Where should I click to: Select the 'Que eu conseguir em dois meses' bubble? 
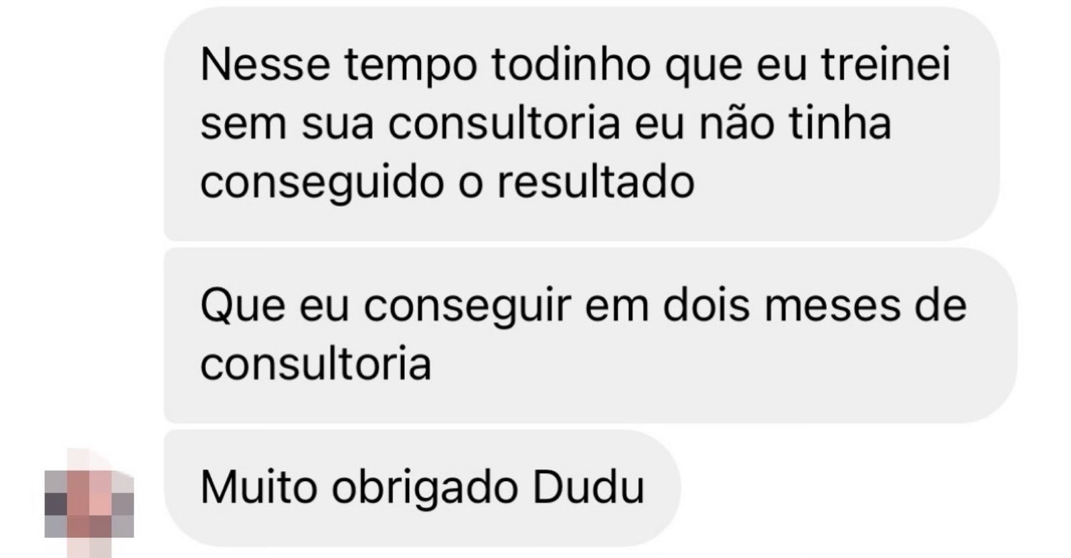coord(590,335)
